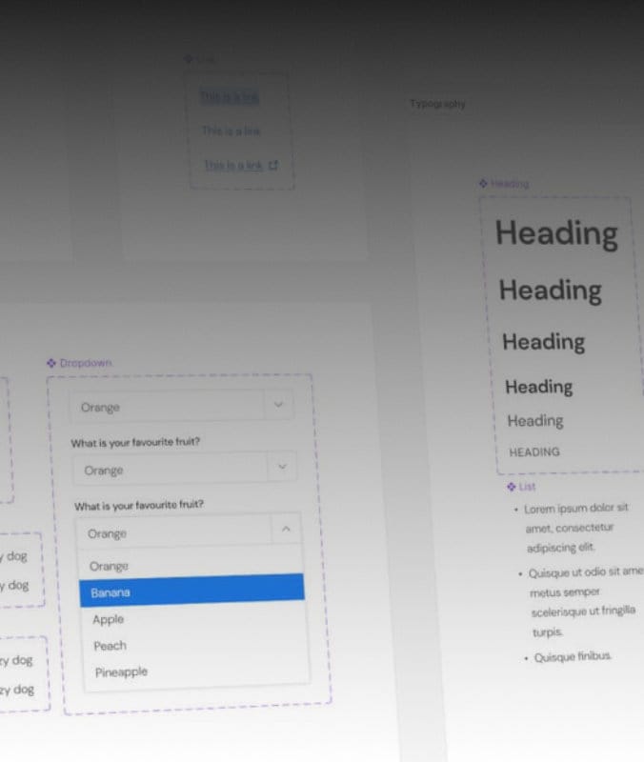Click the 'Quisque finibus' list bullet item

click(573, 657)
